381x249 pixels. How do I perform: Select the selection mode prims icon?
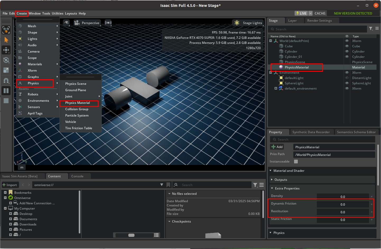6,30
